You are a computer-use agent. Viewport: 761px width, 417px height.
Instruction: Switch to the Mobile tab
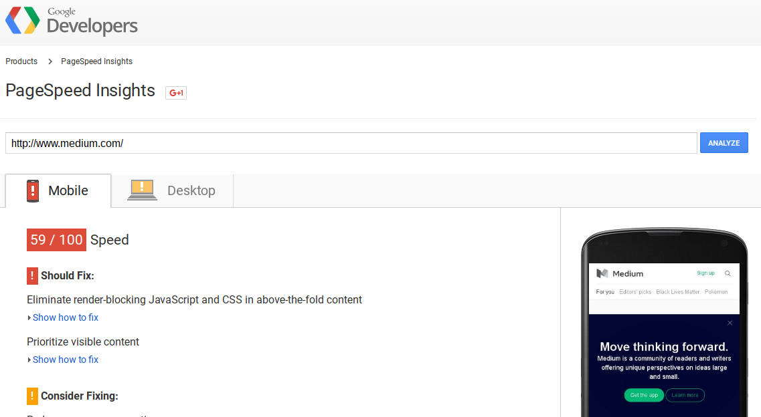click(58, 191)
